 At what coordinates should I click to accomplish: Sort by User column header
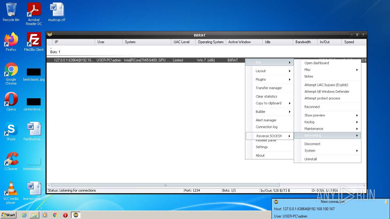point(108,42)
